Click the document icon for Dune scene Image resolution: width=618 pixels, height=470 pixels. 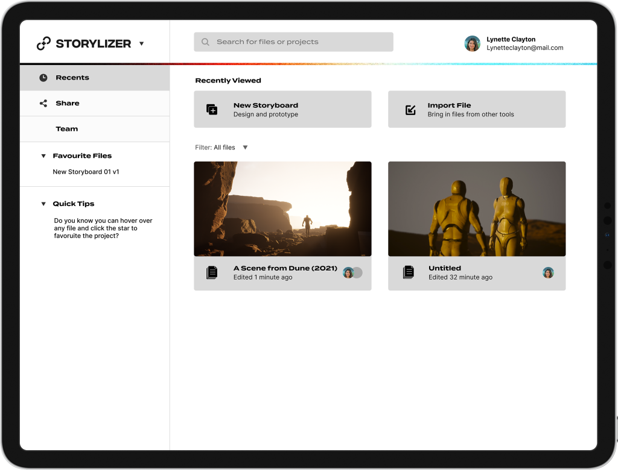pyautogui.click(x=212, y=272)
